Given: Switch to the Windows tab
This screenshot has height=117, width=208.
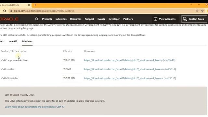Looking at the screenshot, I should pyautogui.click(x=27, y=41).
